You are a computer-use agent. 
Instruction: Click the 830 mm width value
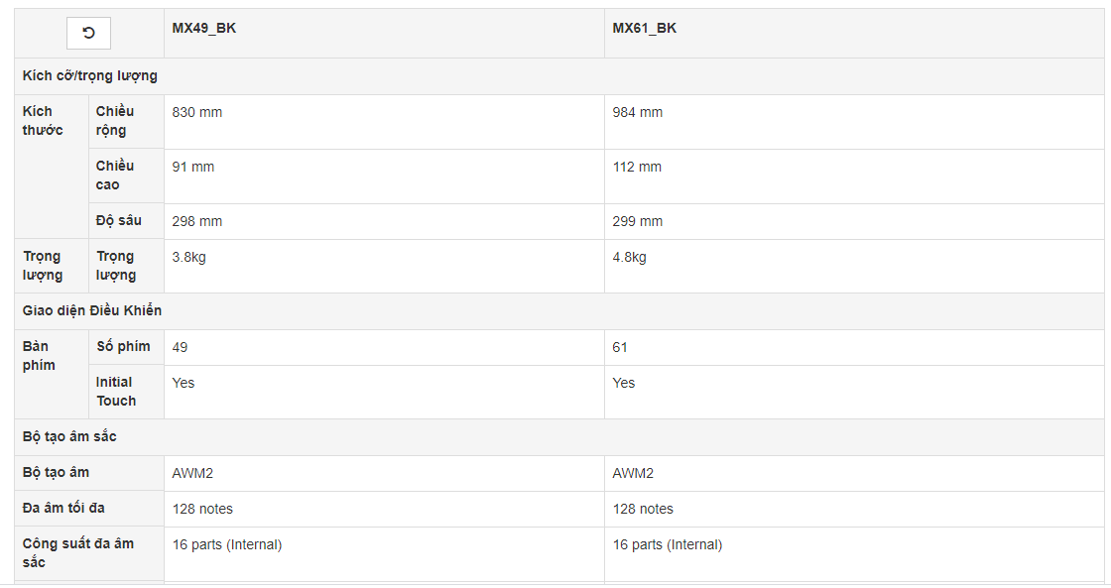(x=197, y=113)
